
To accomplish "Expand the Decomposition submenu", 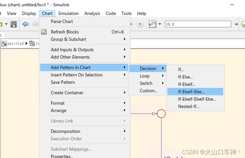I will click(x=84, y=131).
